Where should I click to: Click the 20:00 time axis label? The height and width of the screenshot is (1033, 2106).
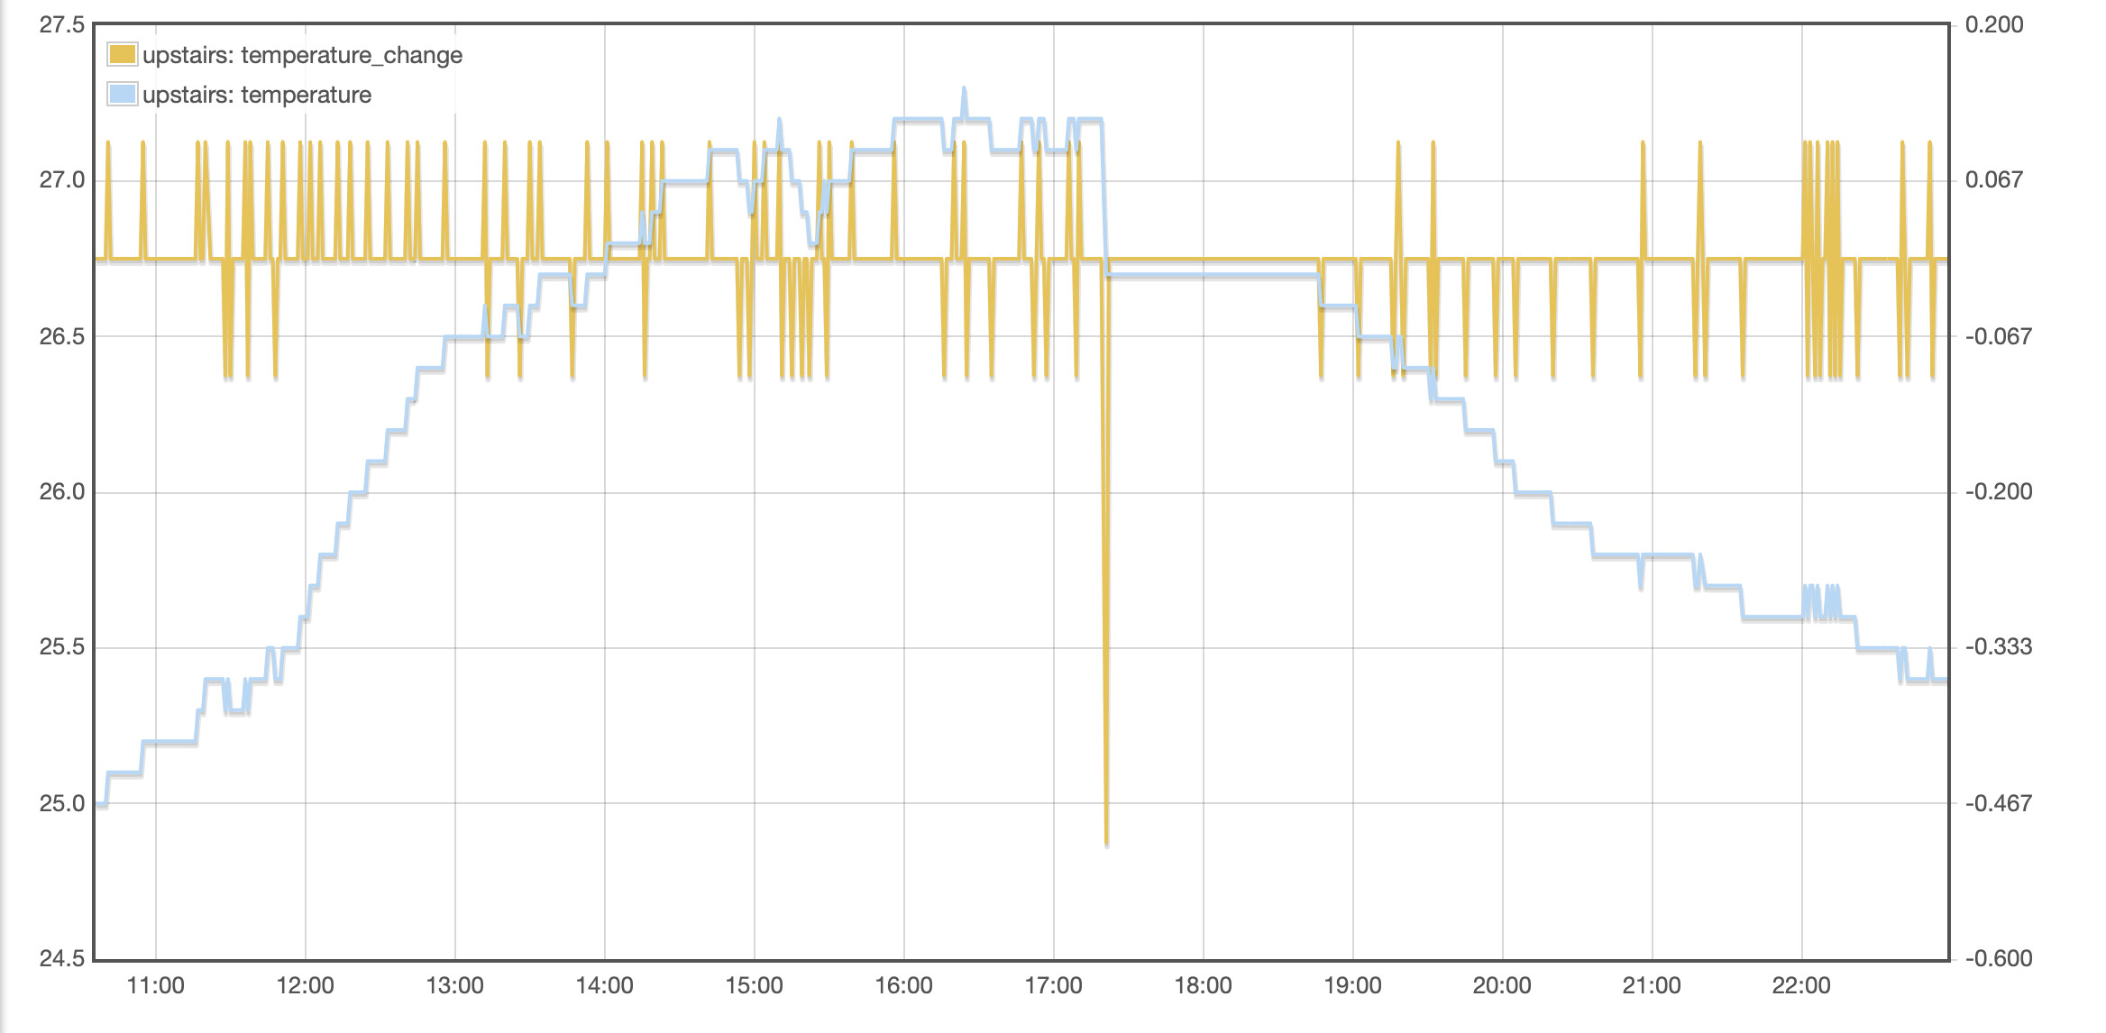pos(1502,986)
